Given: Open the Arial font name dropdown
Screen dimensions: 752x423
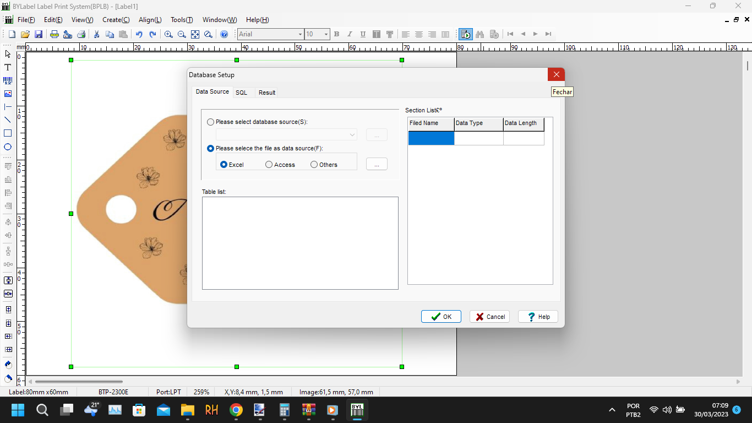Looking at the screenshot, I should coord(300,34).
